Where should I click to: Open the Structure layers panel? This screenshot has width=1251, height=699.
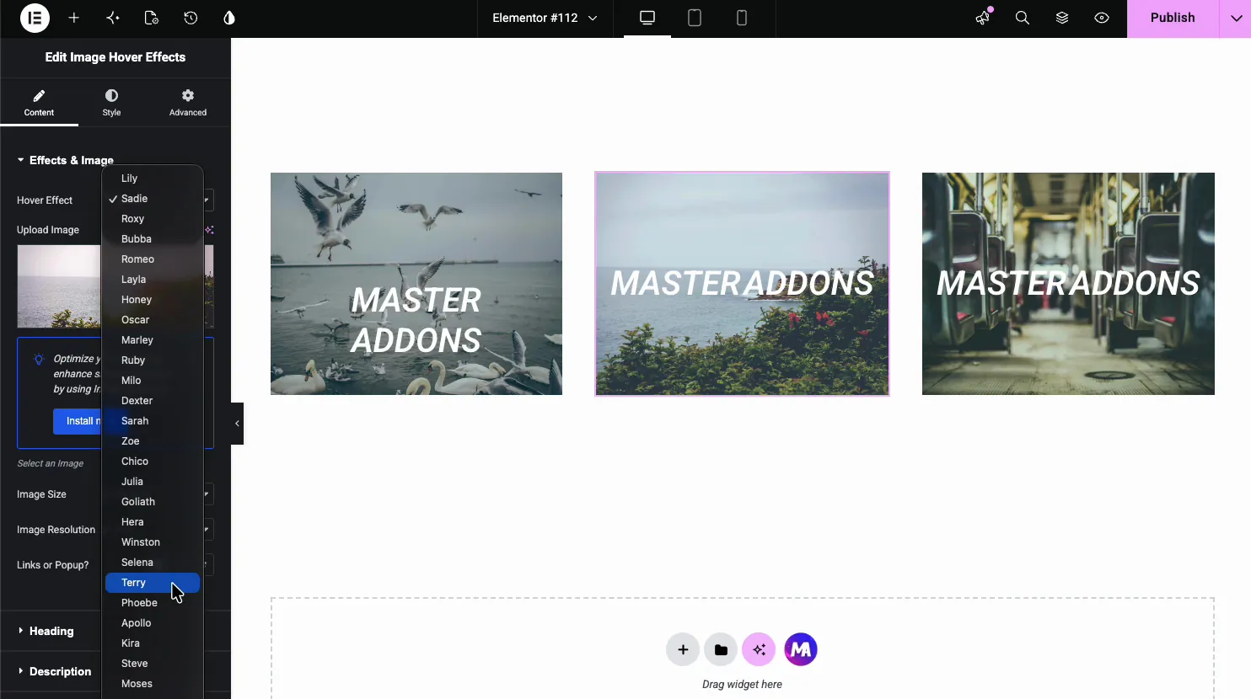coord(1062,18)
